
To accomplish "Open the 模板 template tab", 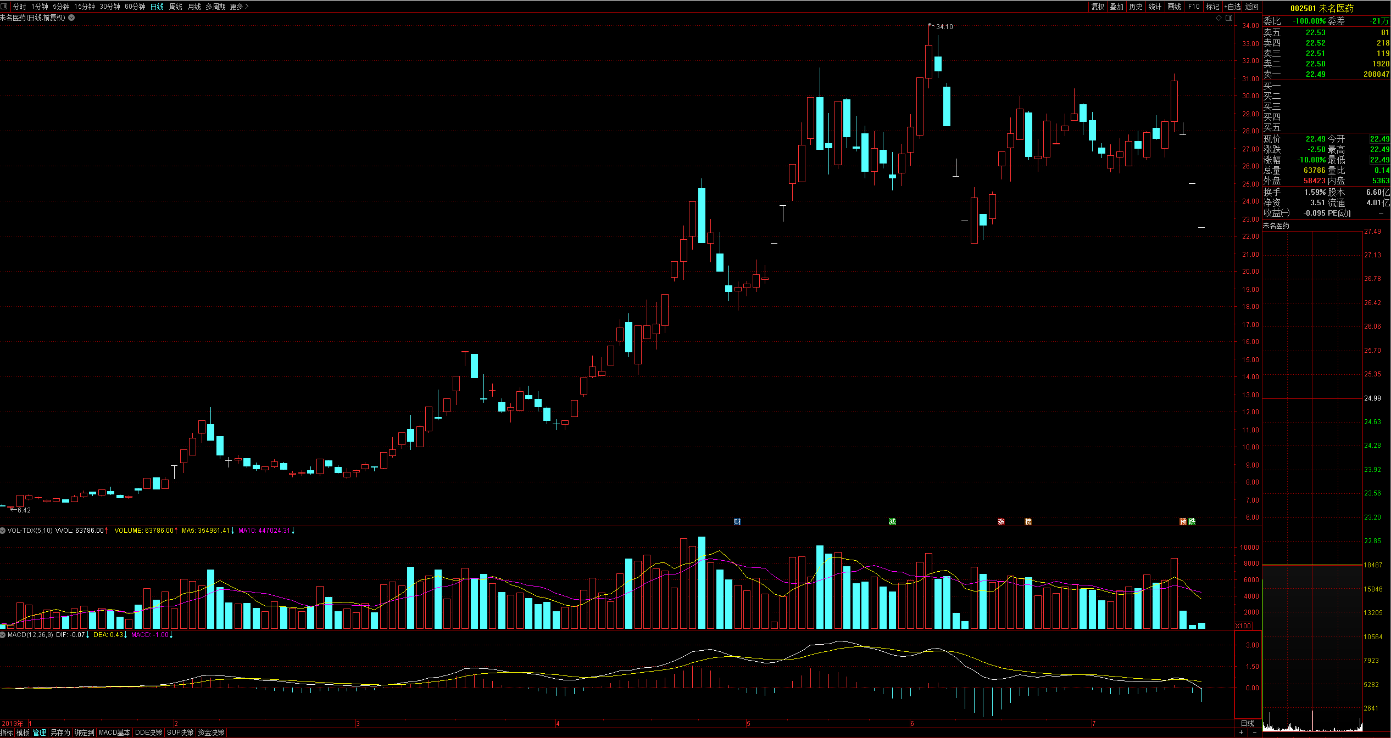I will (23, 733).
